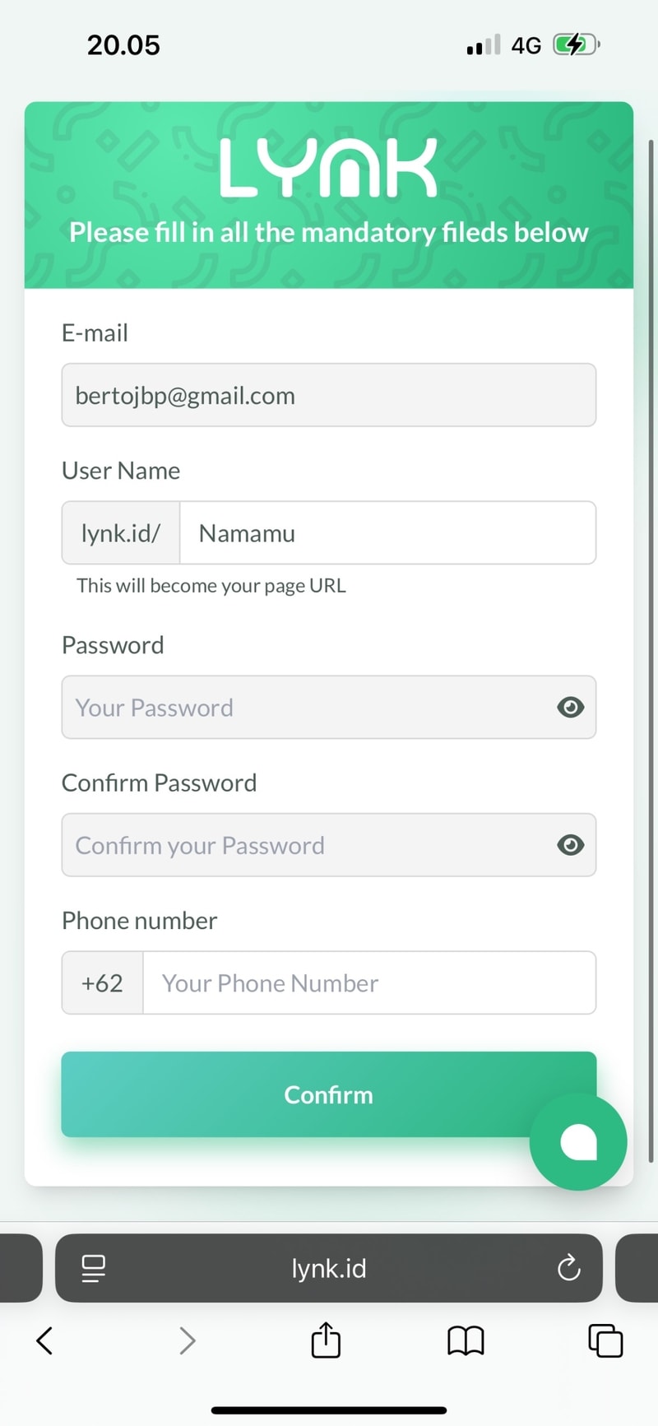Viewport: 658px width, 1426px height.
Task: Show password in Your Password field
Action: 570,707
